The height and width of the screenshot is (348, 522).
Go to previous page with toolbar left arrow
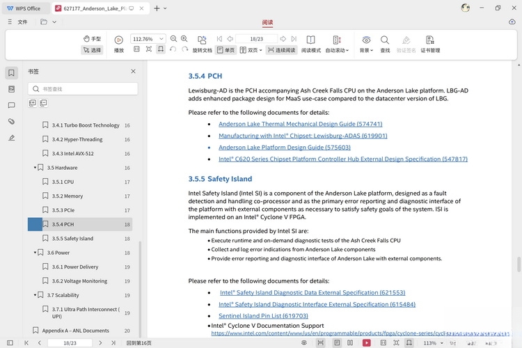[x=230, y=39]
